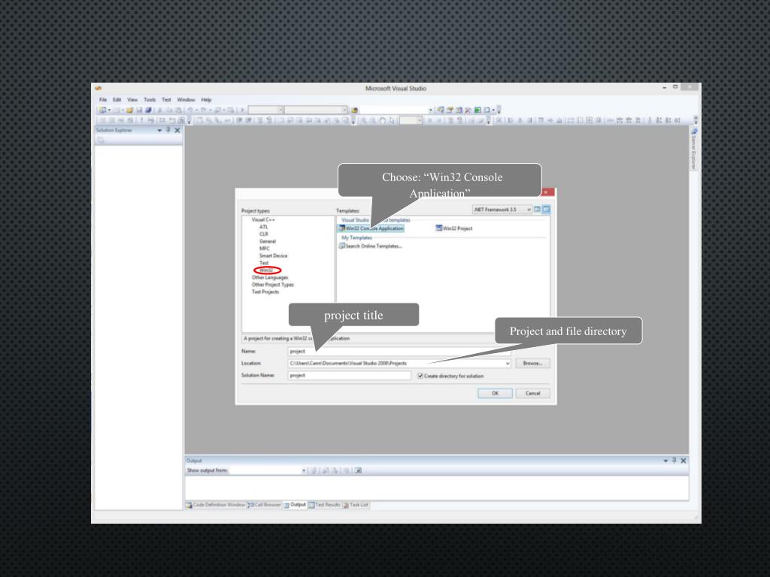The image size is (770, 577).
Task: Switch to the Call Browser tab
Action: (x=264, y=505)
